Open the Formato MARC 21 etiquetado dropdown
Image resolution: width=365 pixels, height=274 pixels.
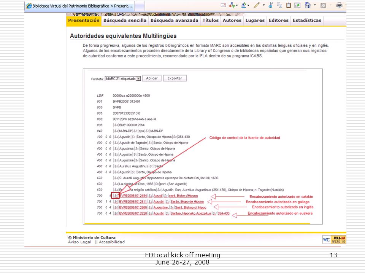tap(123, 79)
